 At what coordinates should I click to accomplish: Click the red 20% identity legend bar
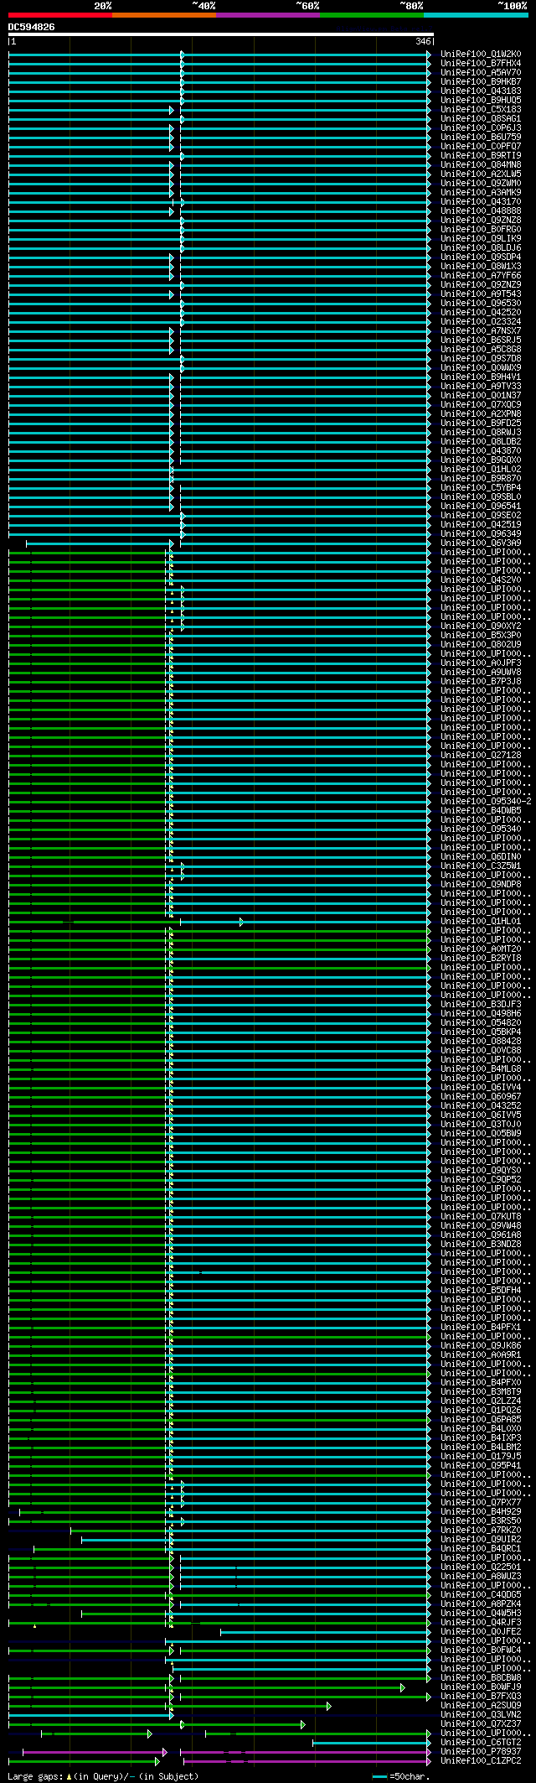tap(59, 15)
